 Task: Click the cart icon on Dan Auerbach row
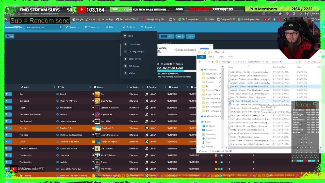(x=6, y=121)
